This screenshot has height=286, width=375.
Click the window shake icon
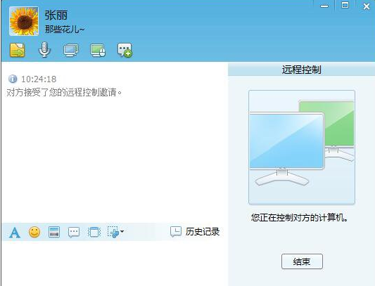94,232
